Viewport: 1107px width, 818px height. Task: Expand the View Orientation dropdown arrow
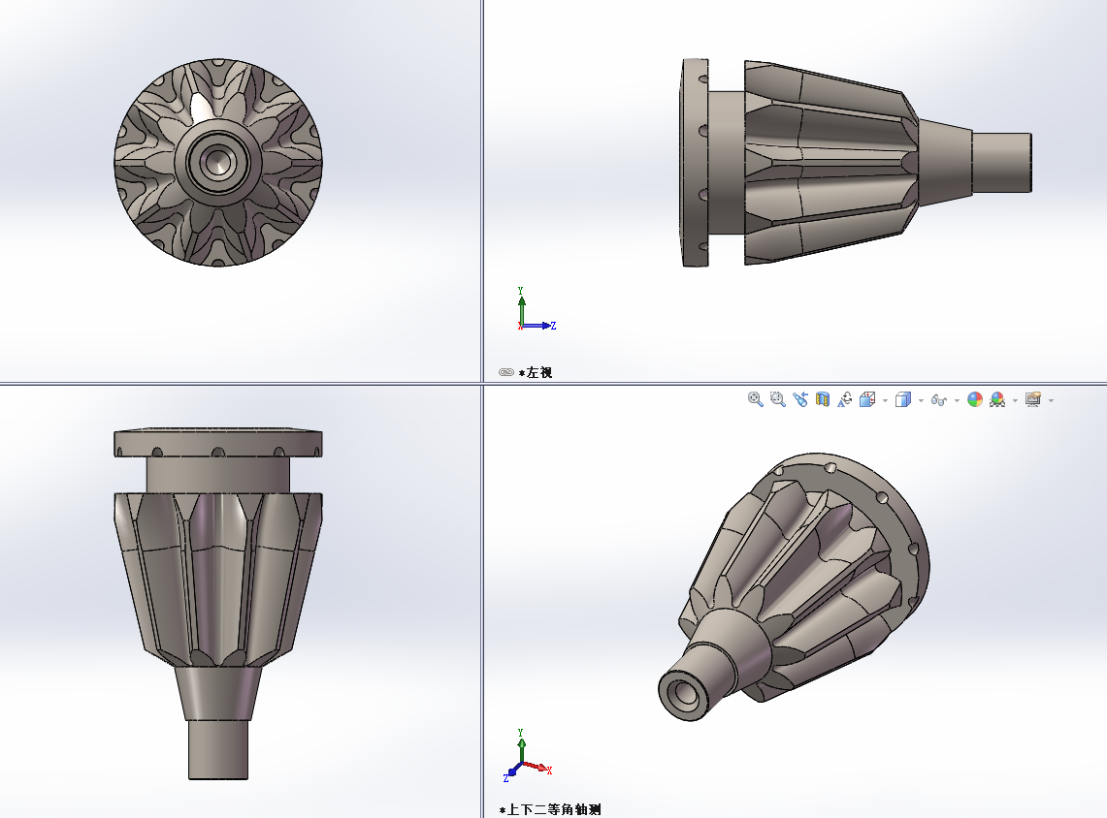click(x=885, y=400)
